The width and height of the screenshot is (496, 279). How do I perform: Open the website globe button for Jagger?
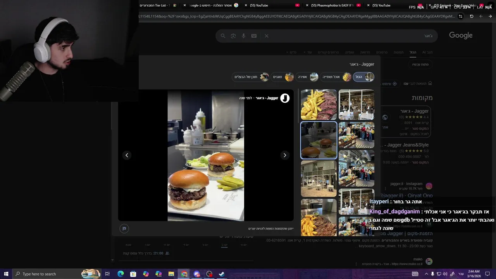coord(385,117)
